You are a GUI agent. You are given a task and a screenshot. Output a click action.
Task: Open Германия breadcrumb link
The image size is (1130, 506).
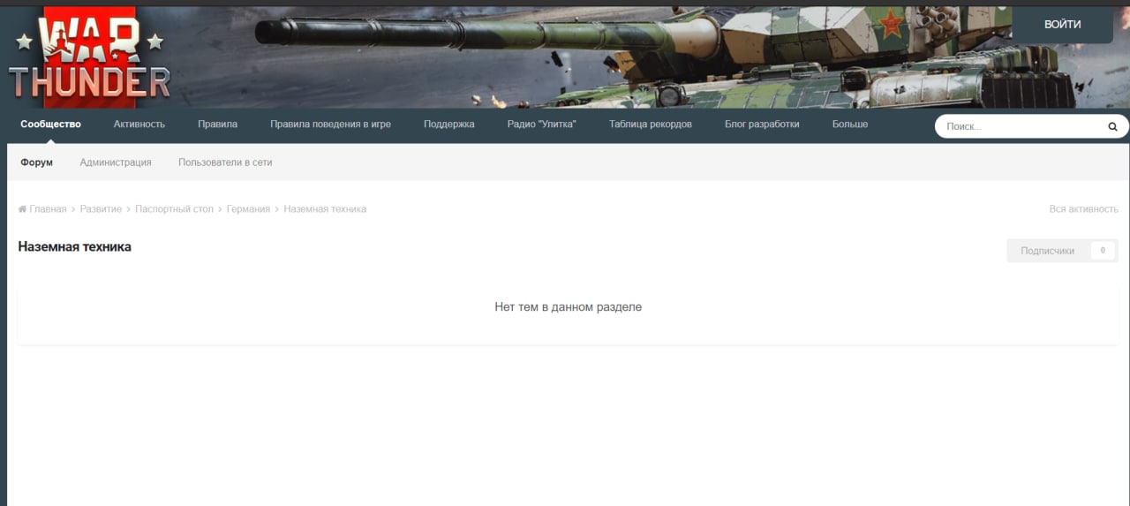tap(248, 209)
